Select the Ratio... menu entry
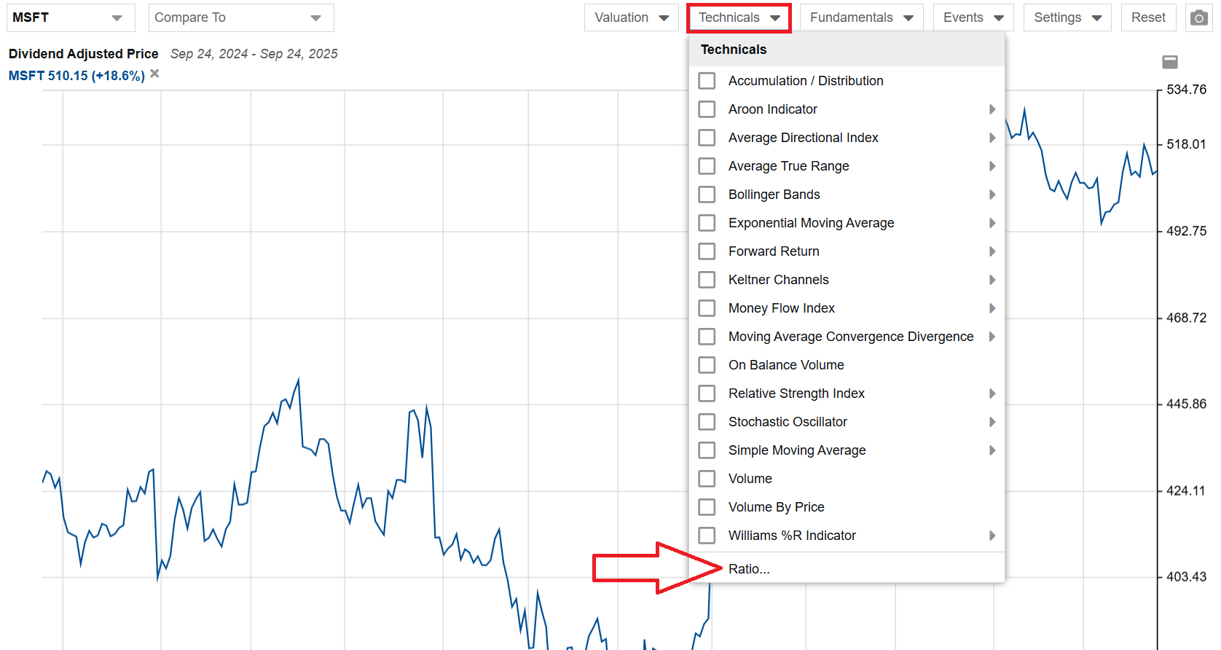 click(749, 569)
